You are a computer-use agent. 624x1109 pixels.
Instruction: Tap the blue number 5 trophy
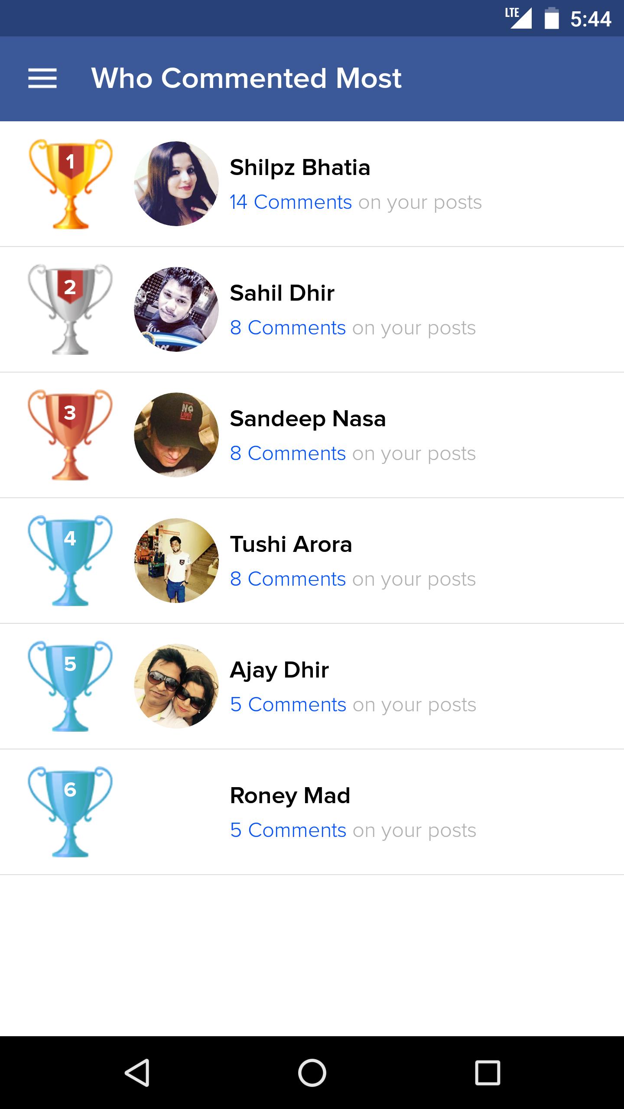click(70, 686)
